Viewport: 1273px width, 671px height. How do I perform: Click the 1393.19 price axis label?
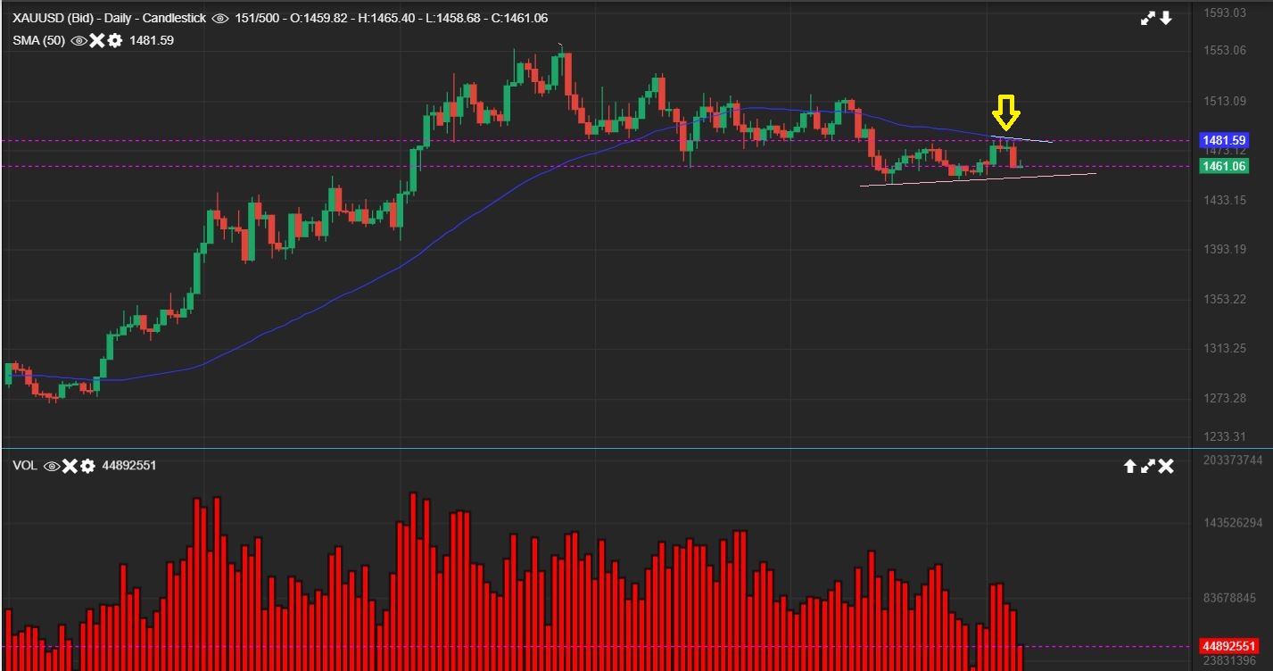click(1224, 249)
